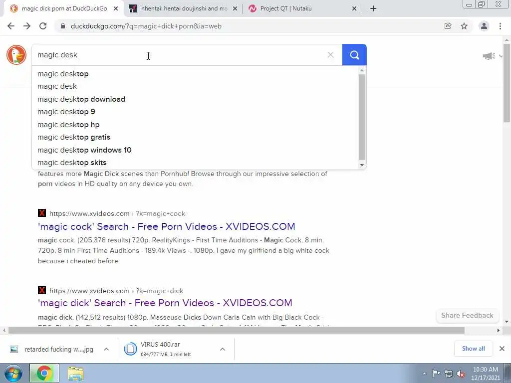Click the page scrollbar down arrow
Viewport: 511px width, 383px height.
(507, 322)
